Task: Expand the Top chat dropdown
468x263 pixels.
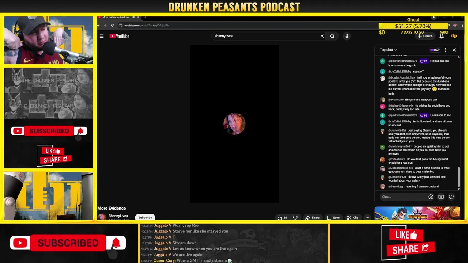Action: 388,50
